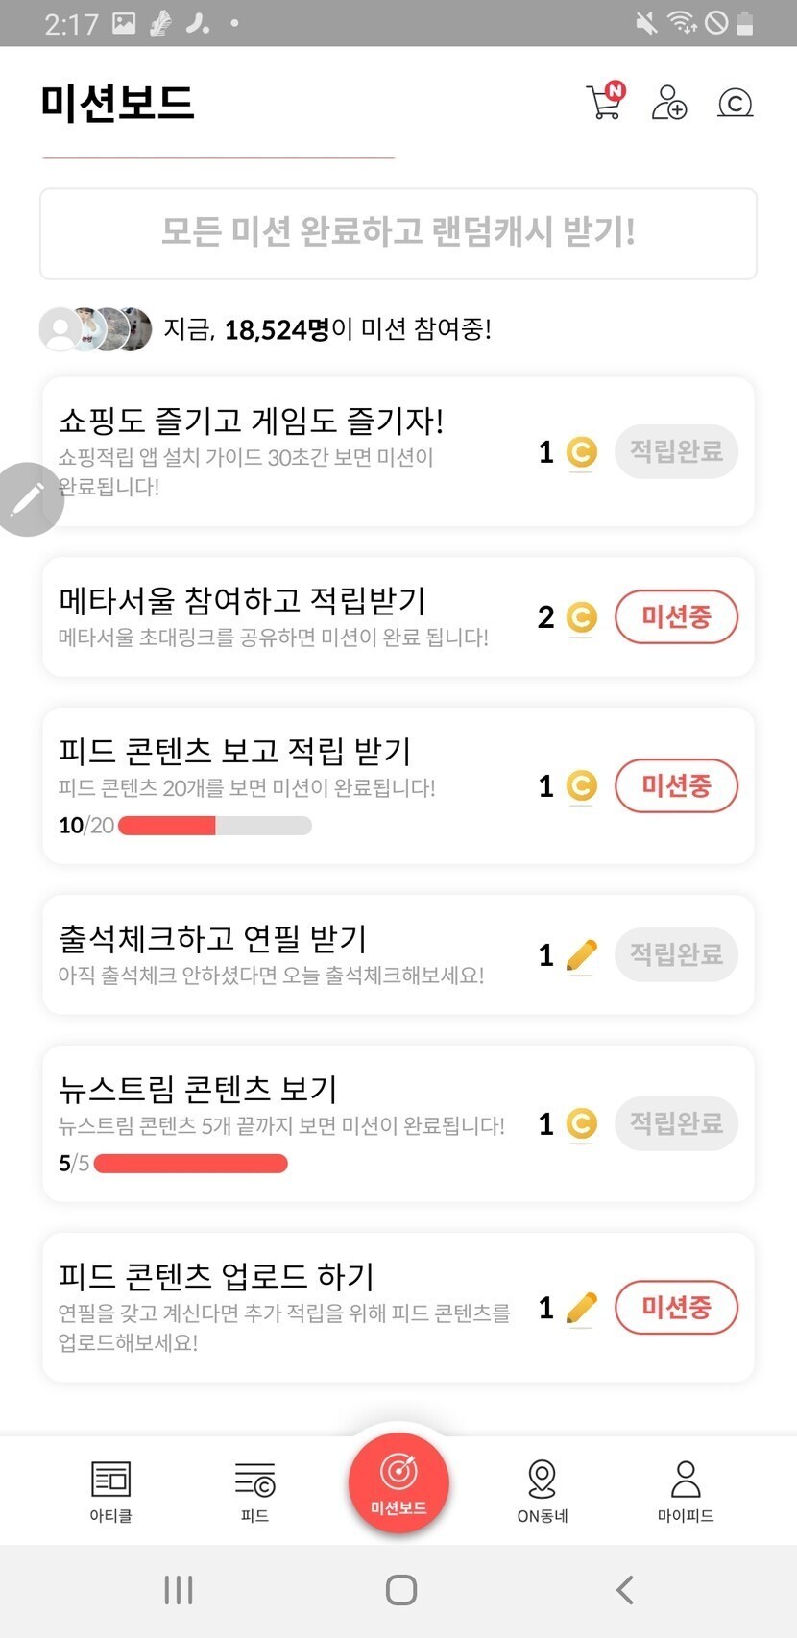Go to the ON동네 tab

pos(543,1490)
